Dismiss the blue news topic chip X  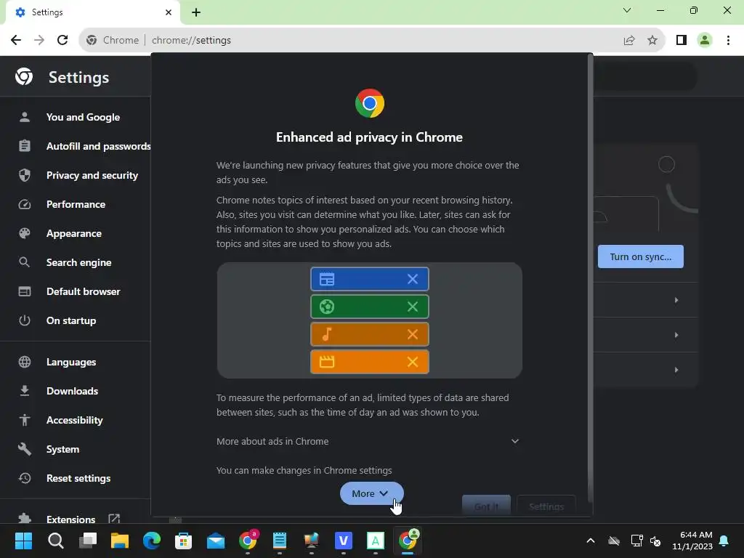click(x=413, y=279)
